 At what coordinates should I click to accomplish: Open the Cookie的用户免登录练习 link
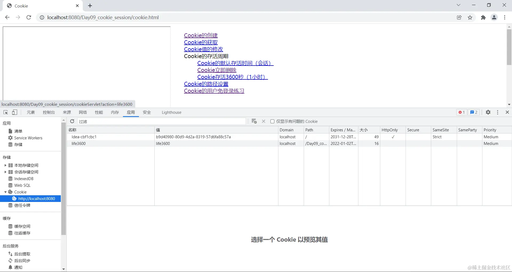214,91
